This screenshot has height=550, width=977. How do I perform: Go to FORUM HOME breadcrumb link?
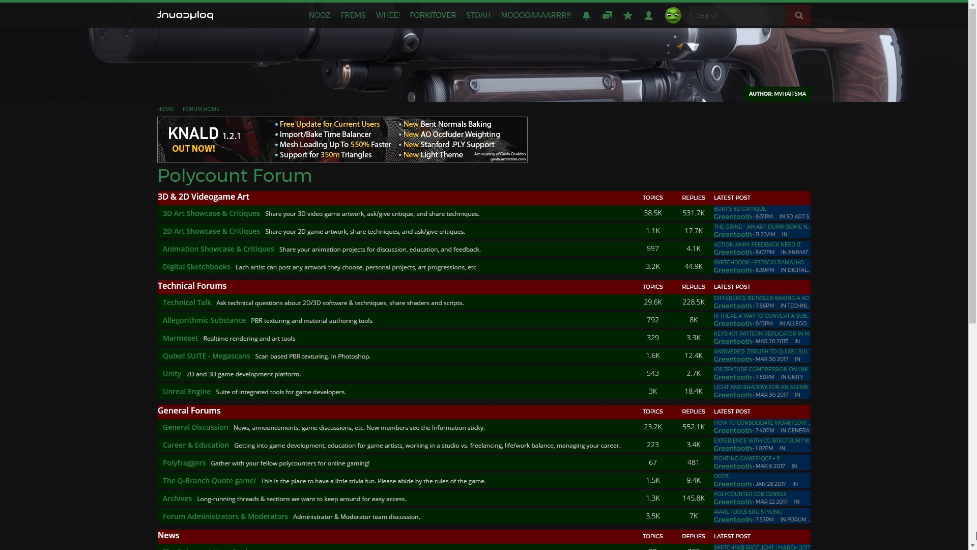[201, 109]
